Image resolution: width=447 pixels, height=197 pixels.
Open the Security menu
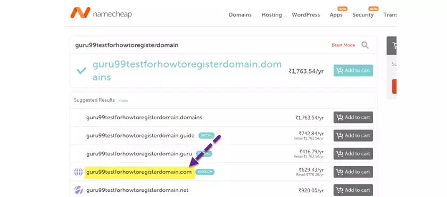[x=363, y=15]
